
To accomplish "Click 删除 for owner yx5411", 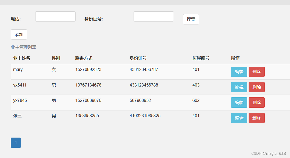I will (x=256, y=87).
